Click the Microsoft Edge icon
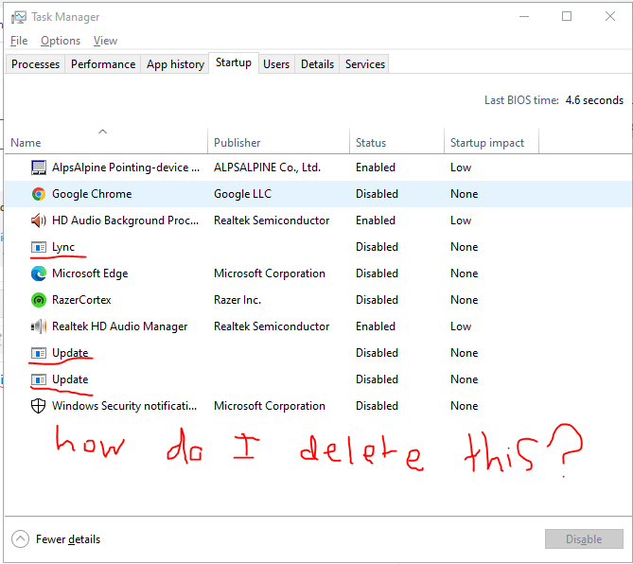 click(x=39, y=273)
